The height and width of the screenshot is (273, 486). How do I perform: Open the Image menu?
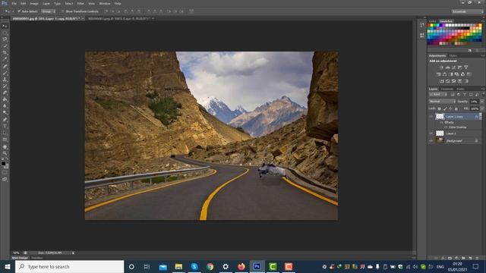point(34,3)
